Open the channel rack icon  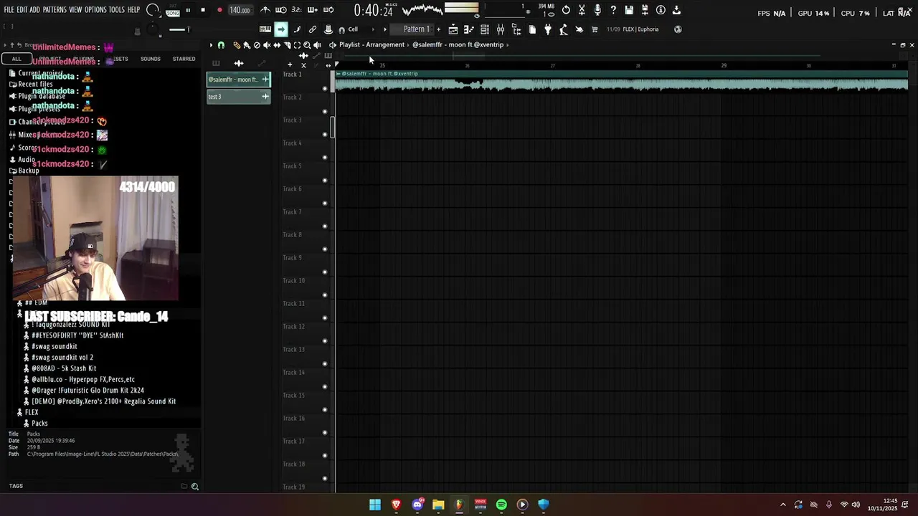coord(484,29)
